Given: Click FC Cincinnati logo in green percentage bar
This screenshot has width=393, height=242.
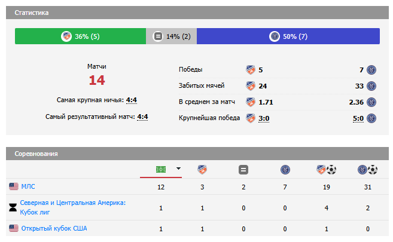Looking at the screenshot, I should pos(66,36).
